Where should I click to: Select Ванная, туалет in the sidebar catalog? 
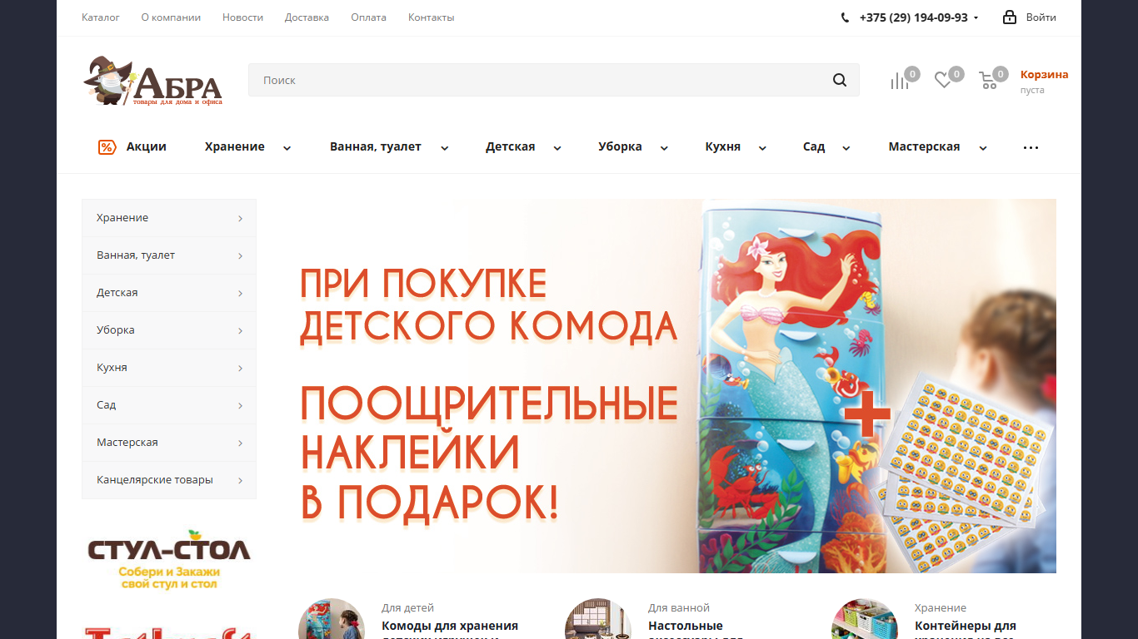tap(169, 255)
